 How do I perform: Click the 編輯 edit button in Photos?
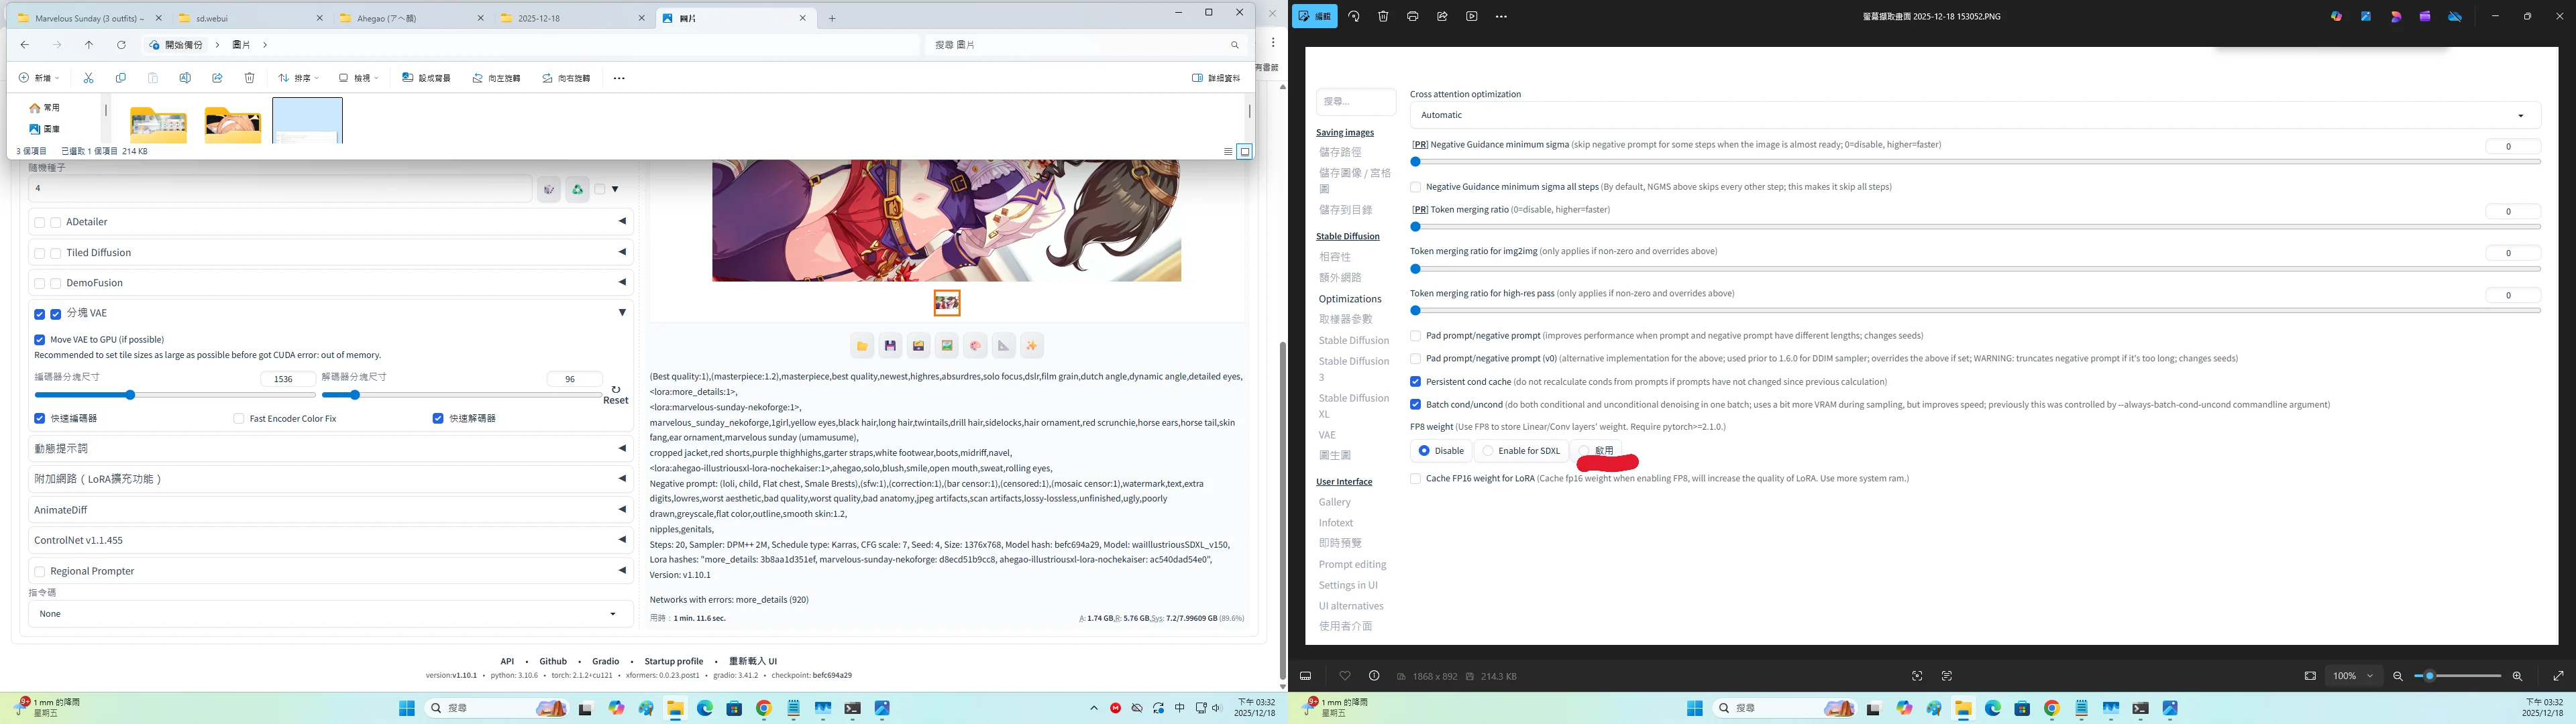pyautogui.click(x=1314, y=16)
